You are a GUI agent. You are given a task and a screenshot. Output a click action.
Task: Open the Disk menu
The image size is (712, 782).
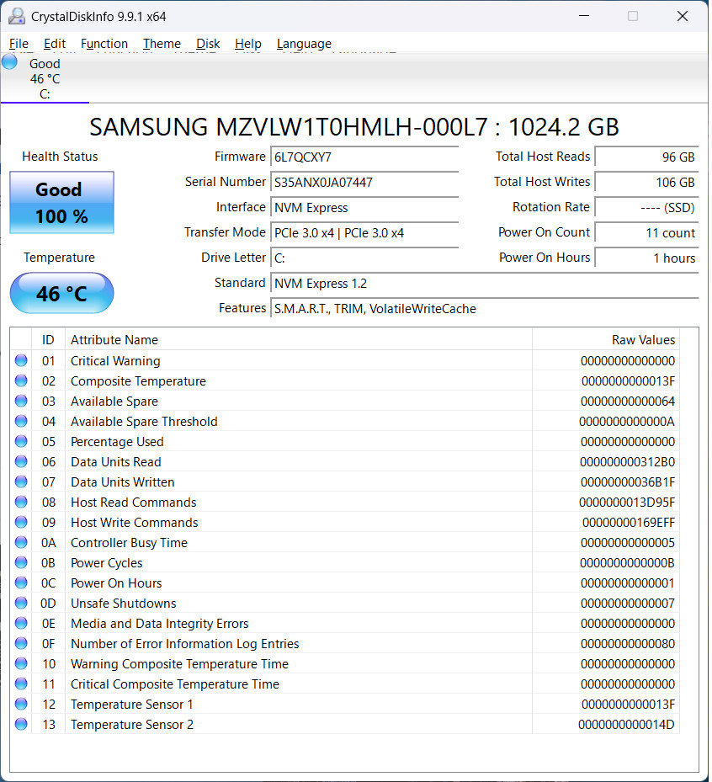click(x=208, y=44)
